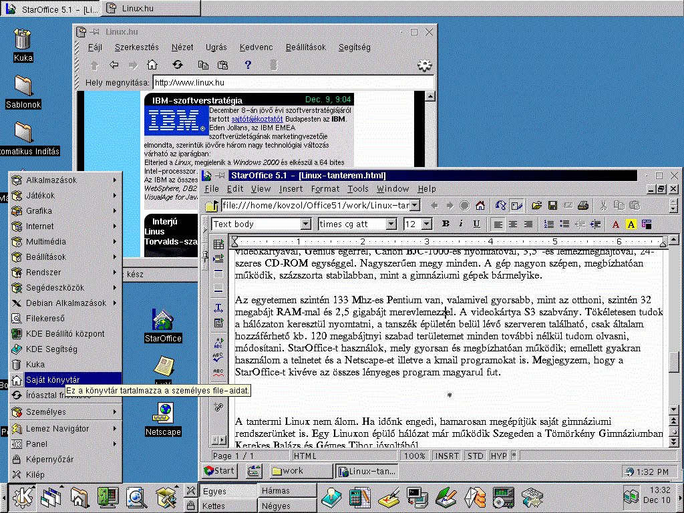The height and width of the screenshot is (513, 684).
Task: Open Kedvenc menu in Linux.hu window
Action: pos(256,47)
